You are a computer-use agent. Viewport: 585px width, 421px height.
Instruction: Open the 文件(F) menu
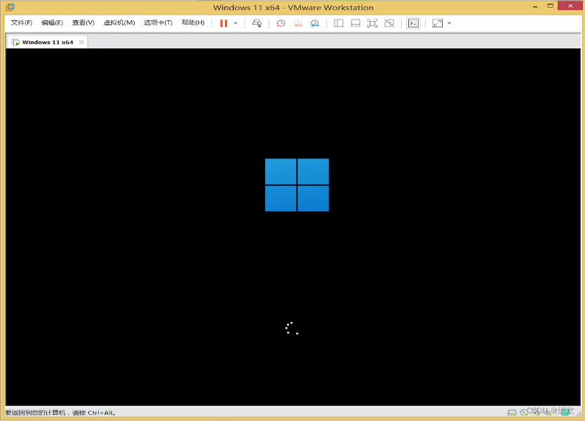22,22
